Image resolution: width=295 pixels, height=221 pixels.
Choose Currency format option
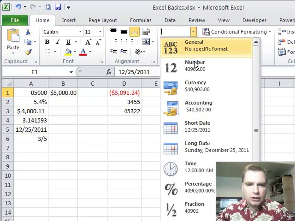point(206,88)
